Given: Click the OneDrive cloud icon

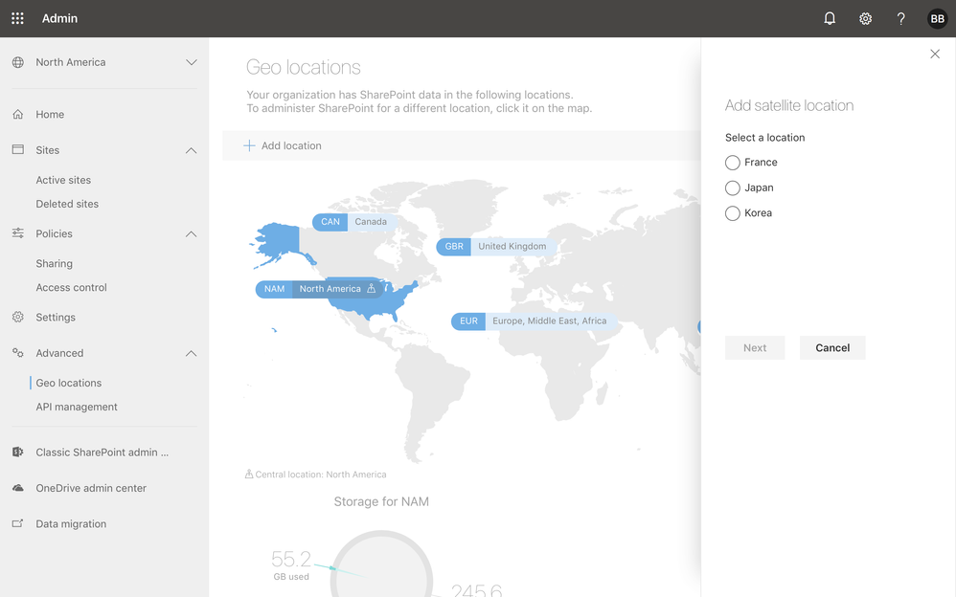Looking at the screenshot, I should click(17, 488).
